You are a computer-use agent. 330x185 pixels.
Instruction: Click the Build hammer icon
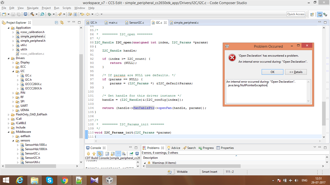point(32,14)
